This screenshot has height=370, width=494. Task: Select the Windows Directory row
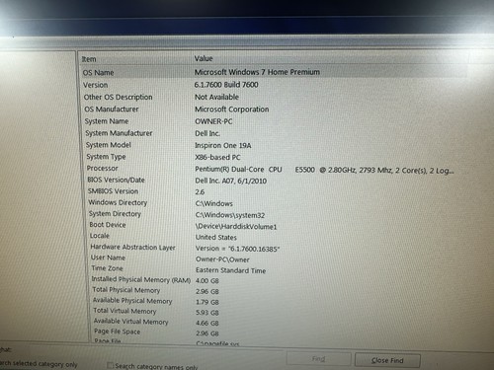[118, 202]
